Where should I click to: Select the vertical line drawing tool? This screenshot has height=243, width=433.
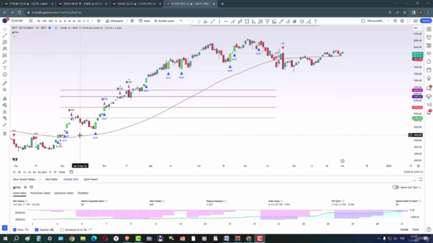[x=219, y=22]
